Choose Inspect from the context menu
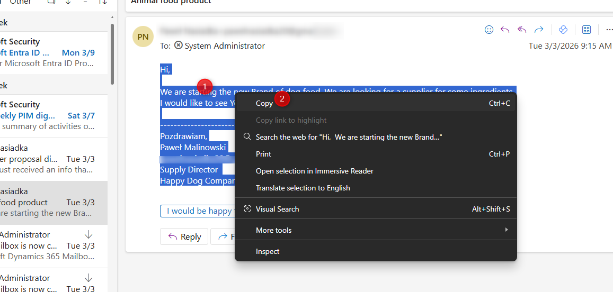The image size is (613, 292). pos(268,251)
